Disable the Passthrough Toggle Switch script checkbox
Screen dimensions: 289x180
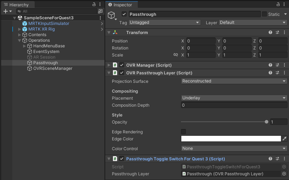pyautogui.click(x=122, y=159)
